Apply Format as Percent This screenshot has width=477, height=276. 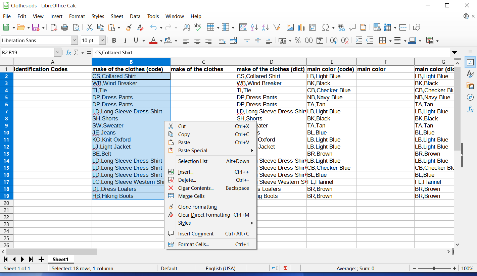[298, 41]
